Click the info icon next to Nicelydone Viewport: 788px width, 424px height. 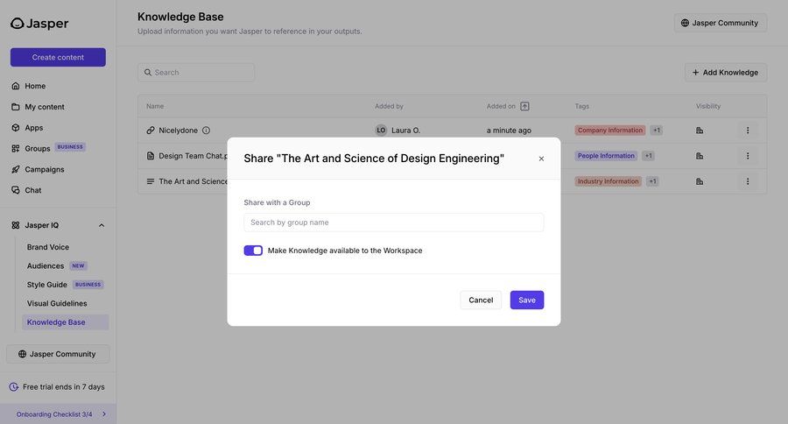[x=206, y=131]
